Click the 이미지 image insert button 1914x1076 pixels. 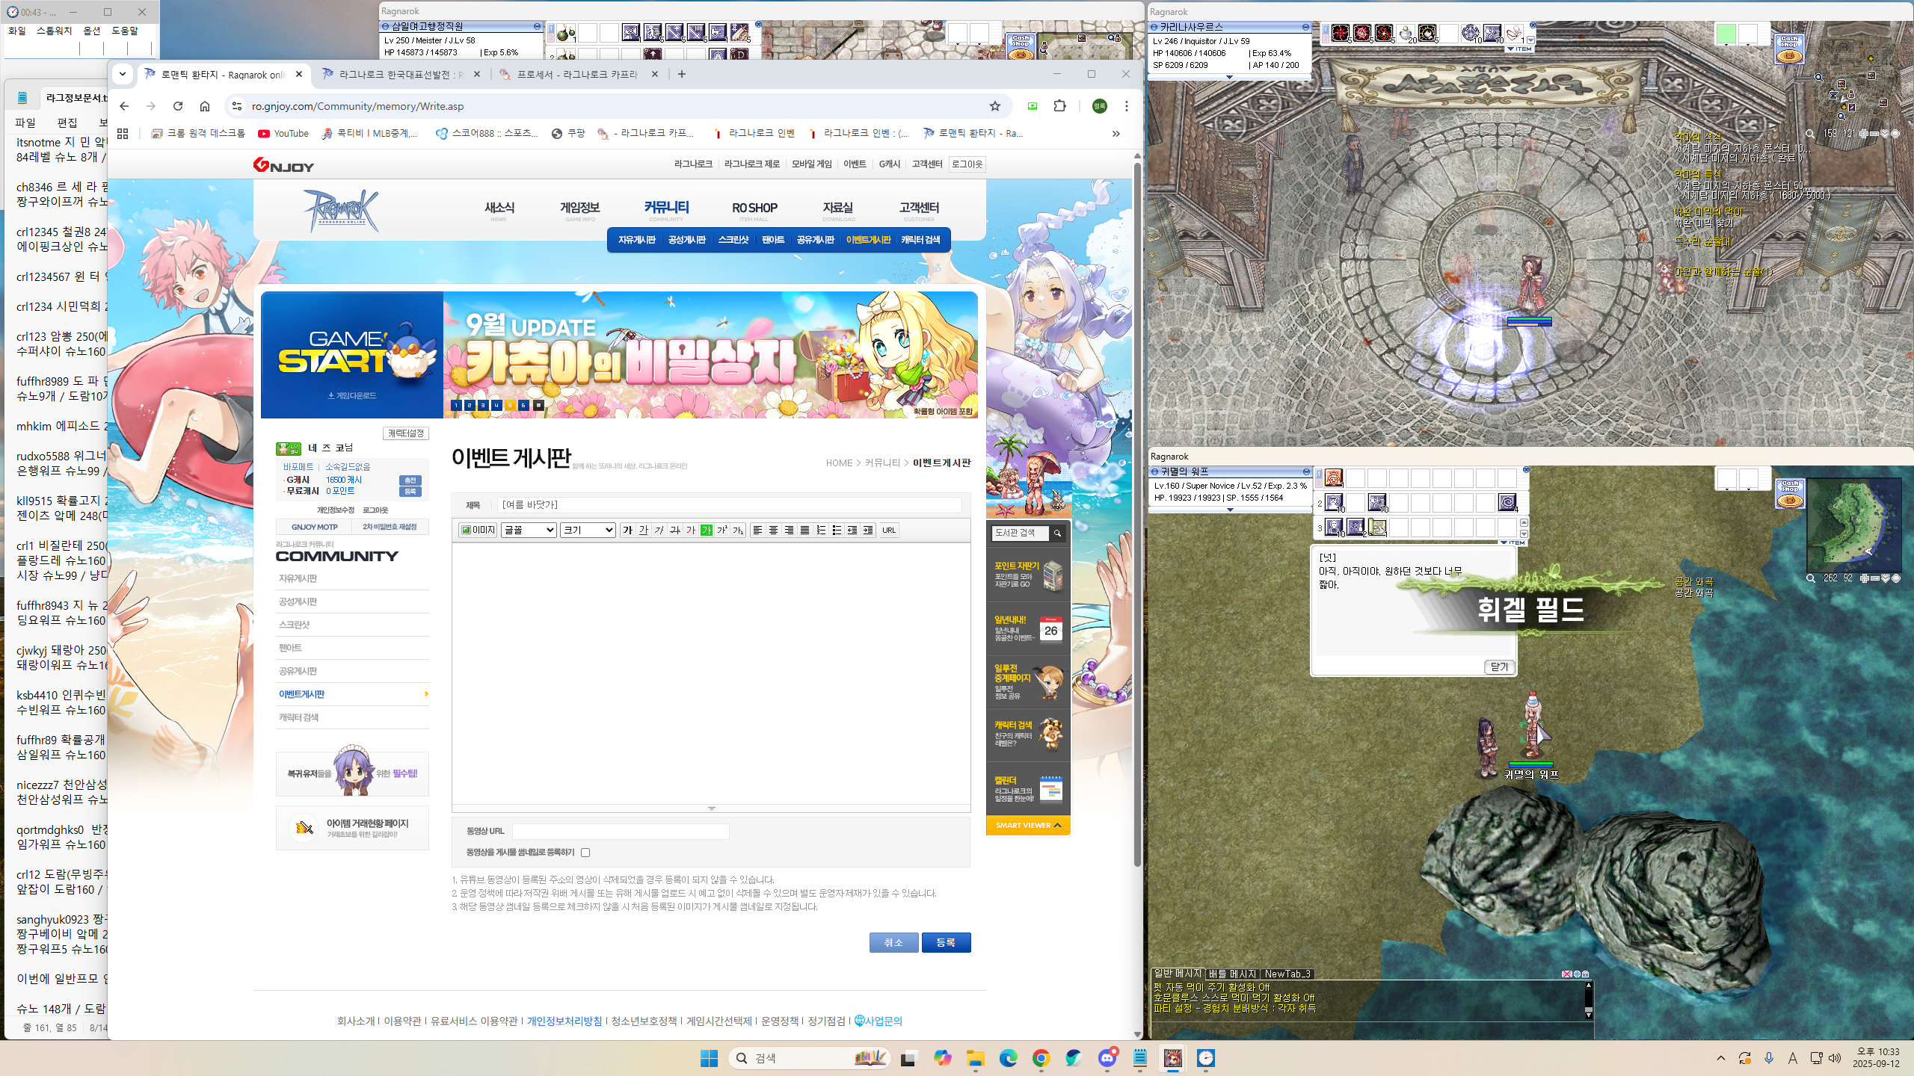pos(478,530)
